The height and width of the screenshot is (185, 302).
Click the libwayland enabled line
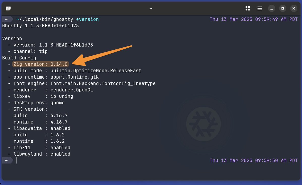click(x=39, y=154)
